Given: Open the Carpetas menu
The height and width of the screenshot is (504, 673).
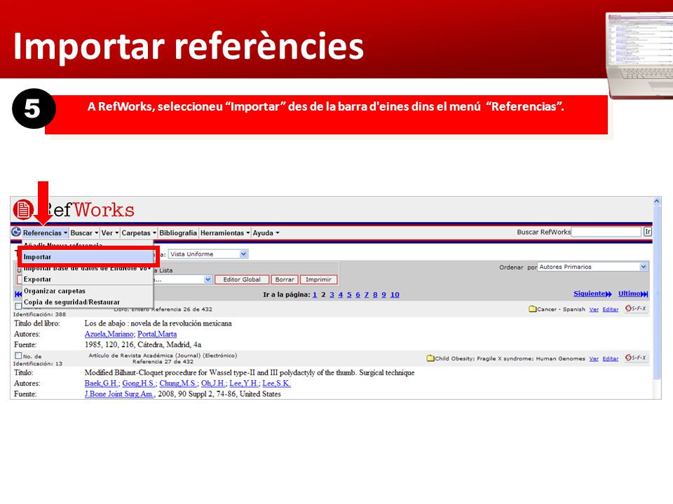Looking at the screenshot, I should [139, 232].
